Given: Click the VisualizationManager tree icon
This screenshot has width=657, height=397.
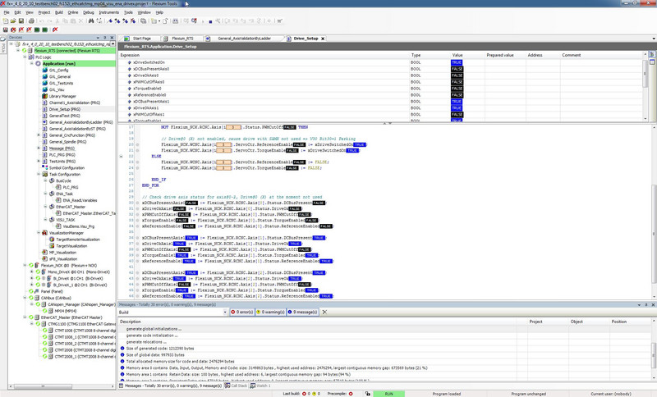Looking at the screenshot, I should click(44, 233).
